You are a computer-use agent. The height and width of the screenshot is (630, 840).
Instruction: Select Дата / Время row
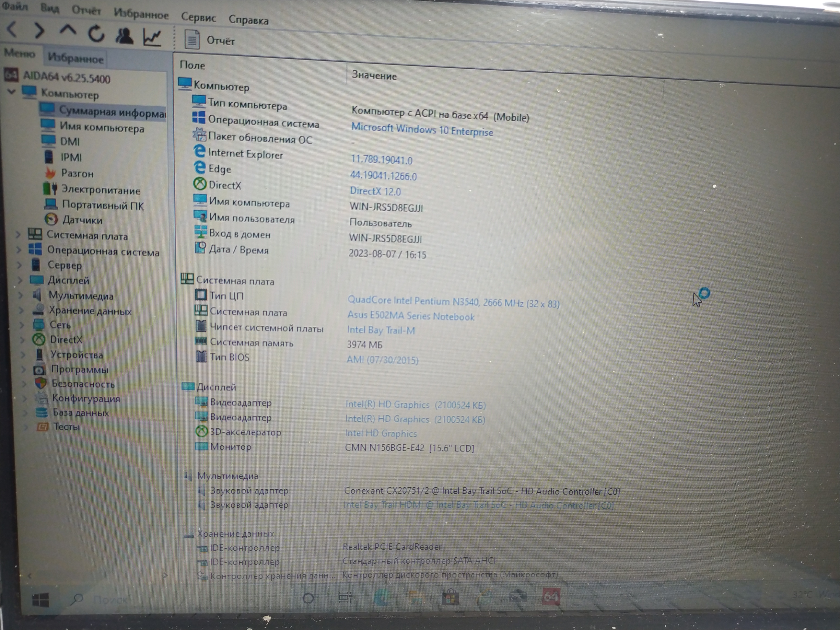tap(311, 252)
